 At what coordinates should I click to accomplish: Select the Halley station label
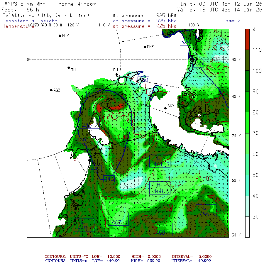(x=91, y=194)
